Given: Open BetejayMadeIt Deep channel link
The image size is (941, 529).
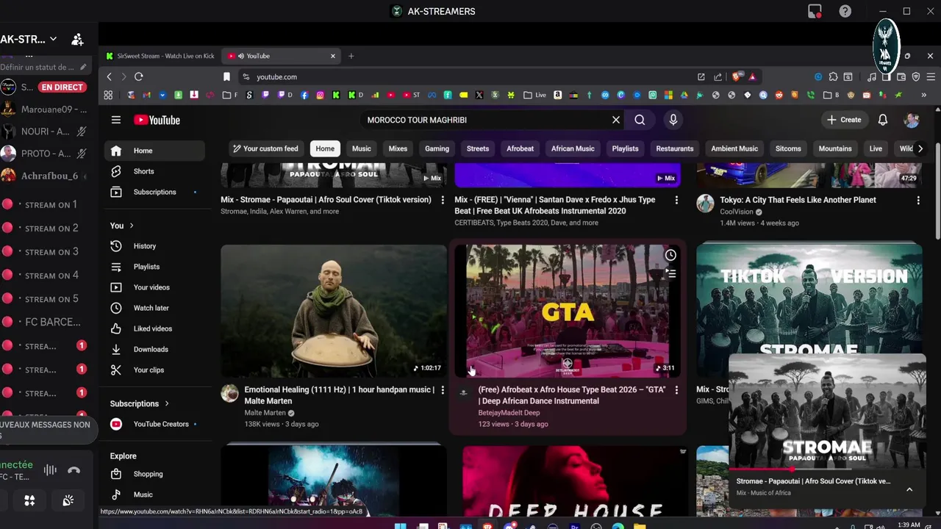Looking at the screenshot, I should (509, 413).
